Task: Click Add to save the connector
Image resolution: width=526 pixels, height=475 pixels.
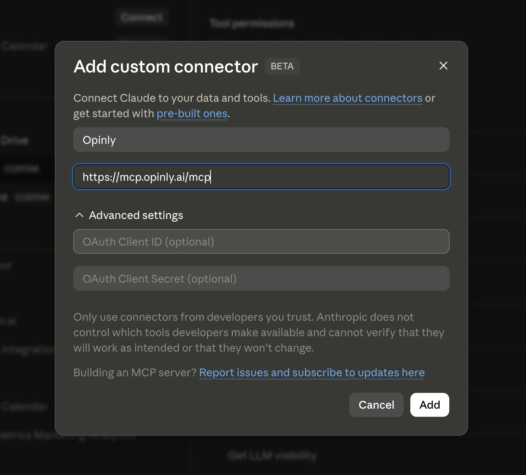Action: [x=430, y=405]
